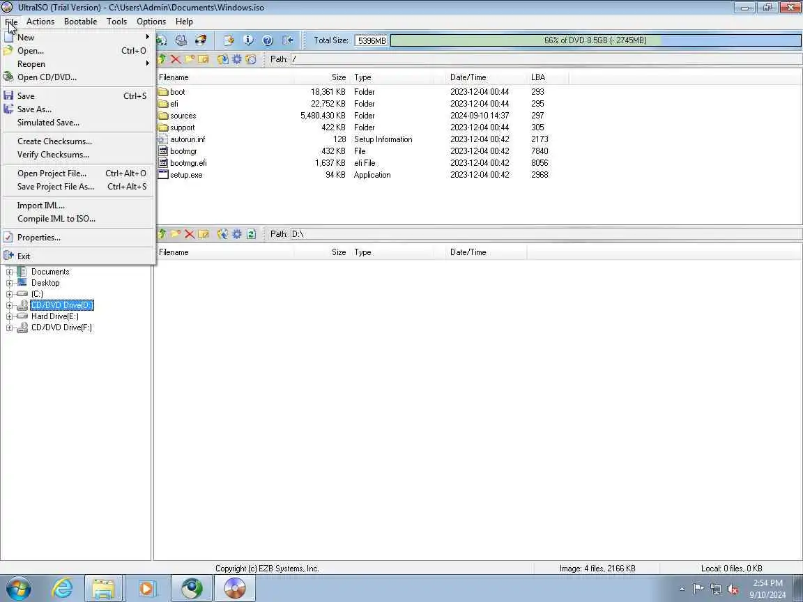Select Exit from the File menu
803x602 pixels.
(x=78, y=256)
